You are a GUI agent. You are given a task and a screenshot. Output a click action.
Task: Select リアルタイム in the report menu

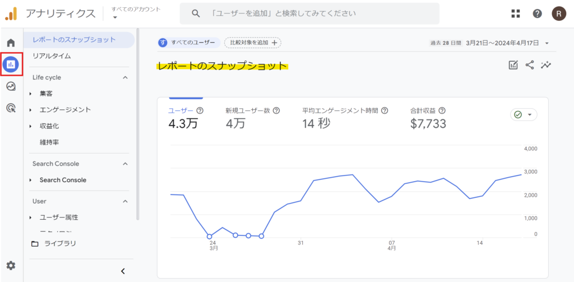pos(52,56)
